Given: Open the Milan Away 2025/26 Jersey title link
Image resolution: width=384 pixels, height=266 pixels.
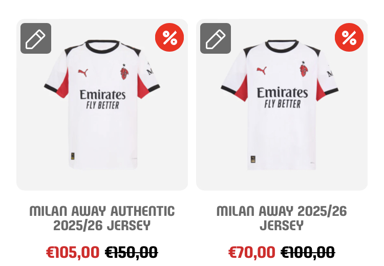Looking at the screenshot, I should pyautogui.click(x=282, y=218).
